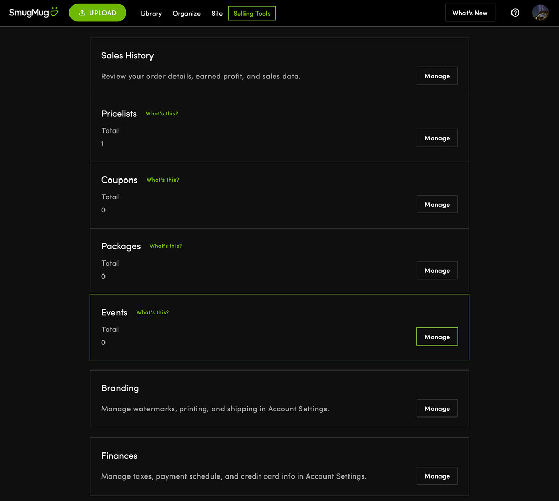Open the Organize menu
Image resolution: width=559 pixels, height=501 pixels.
click(187, 13)
